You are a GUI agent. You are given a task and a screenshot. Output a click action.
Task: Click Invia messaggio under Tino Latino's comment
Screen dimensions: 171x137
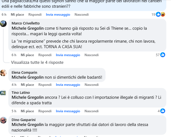[68, 111]
